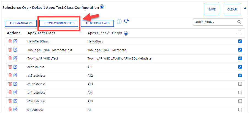Click the Save button
The image size is (249, 113).
pyautogui.click(x=212, y=9)
